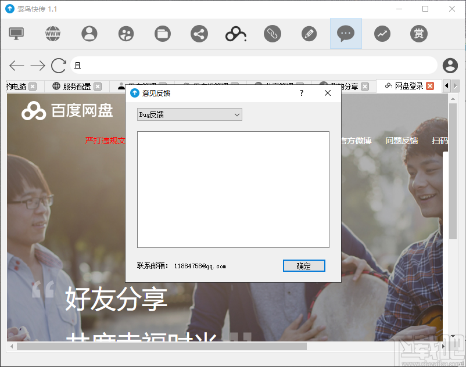466x367 pixels.
Task: Maximize the 索鸟快传 window
Action: (x=425, y=9)
